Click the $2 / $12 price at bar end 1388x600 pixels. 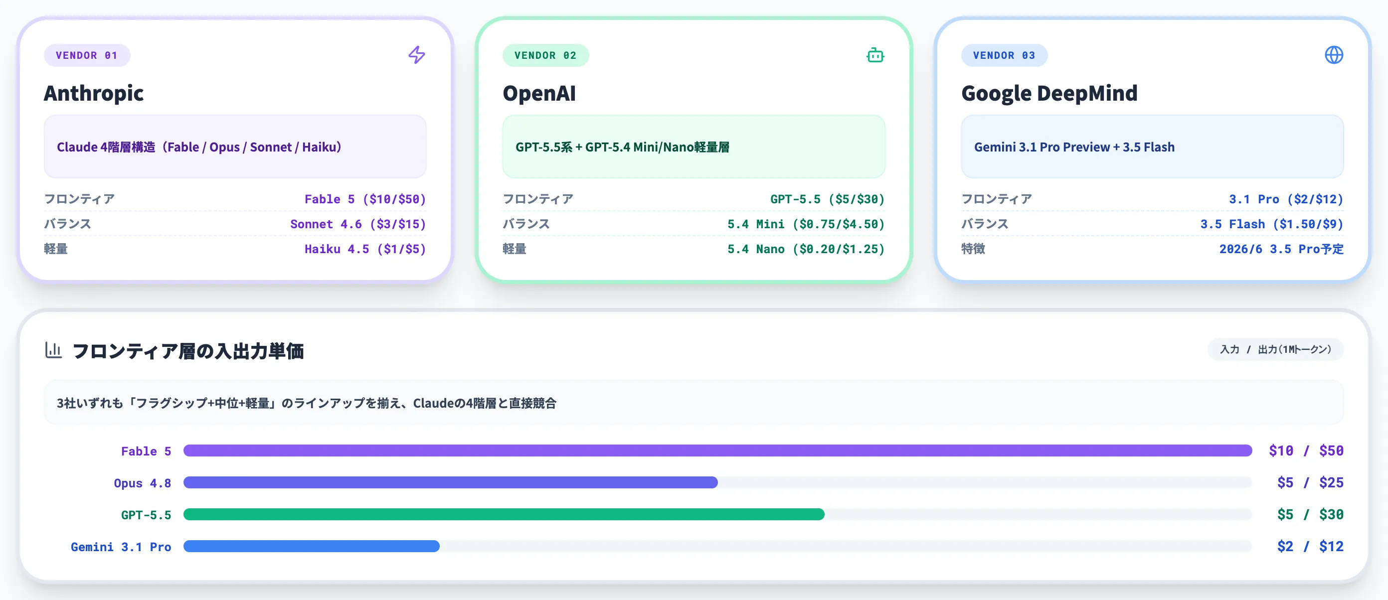tap(1310, 546)
